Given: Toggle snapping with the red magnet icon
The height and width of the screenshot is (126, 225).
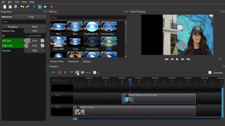Looking at the screenshot, I should pos(60,72).
